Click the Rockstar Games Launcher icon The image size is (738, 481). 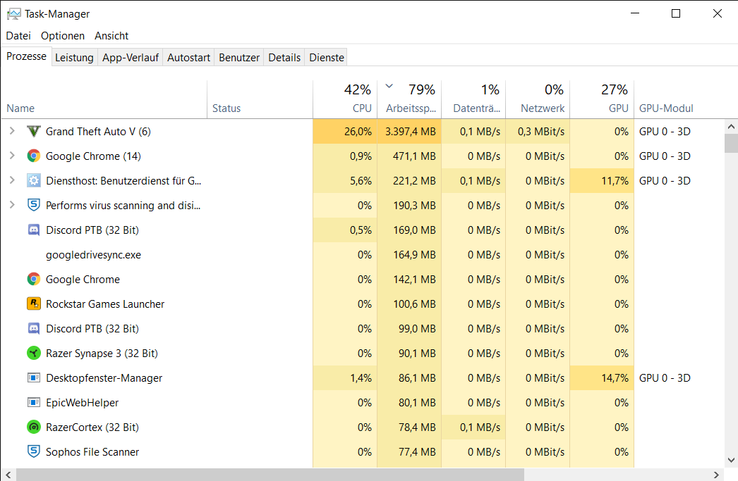34,304
